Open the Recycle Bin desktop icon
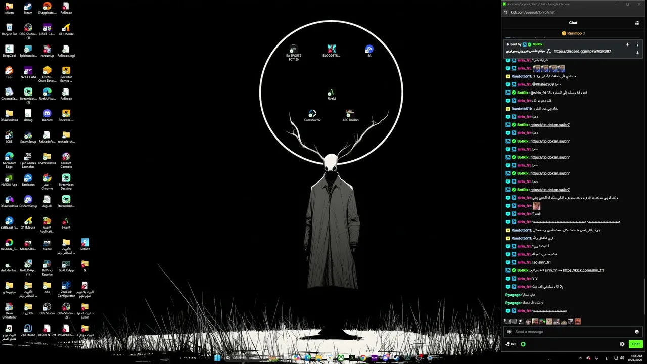Screen dimensions: 647x364 coord(9,30)
